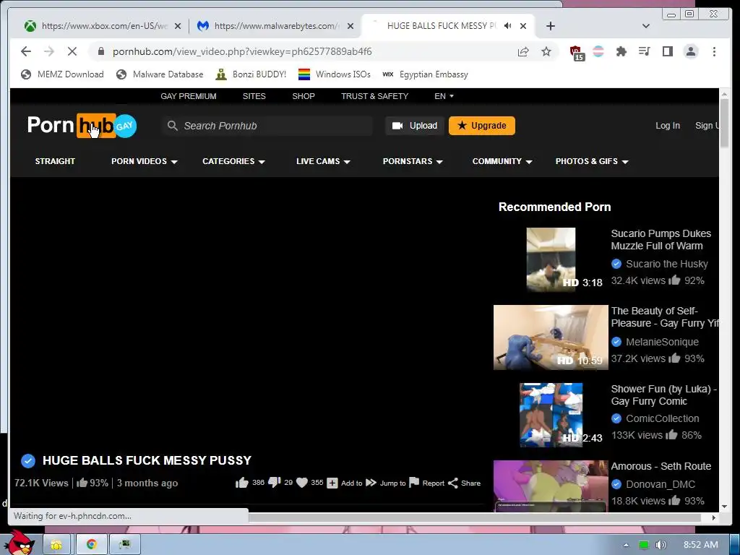Click the Share button
740x555 pixels.
pyautogui.click(x=464, y=483)
